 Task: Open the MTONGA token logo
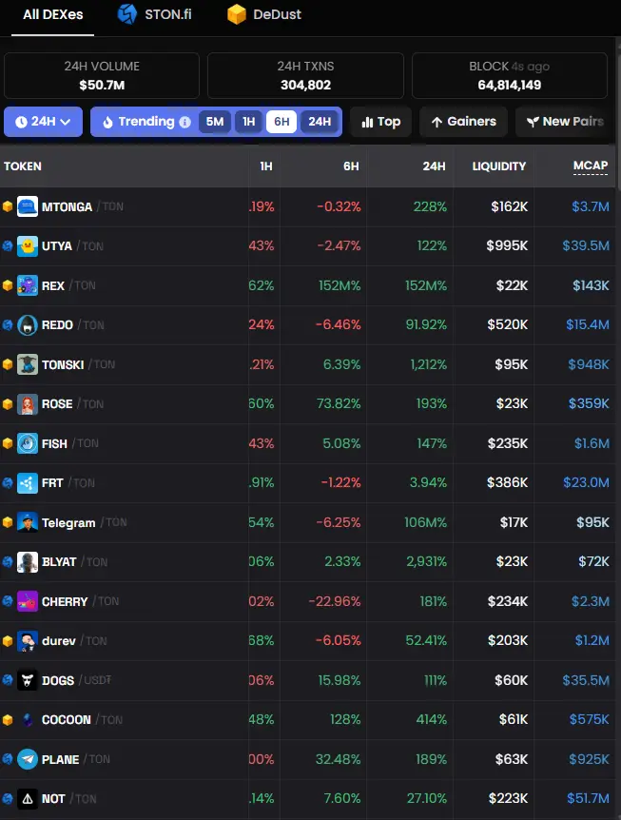28,206
